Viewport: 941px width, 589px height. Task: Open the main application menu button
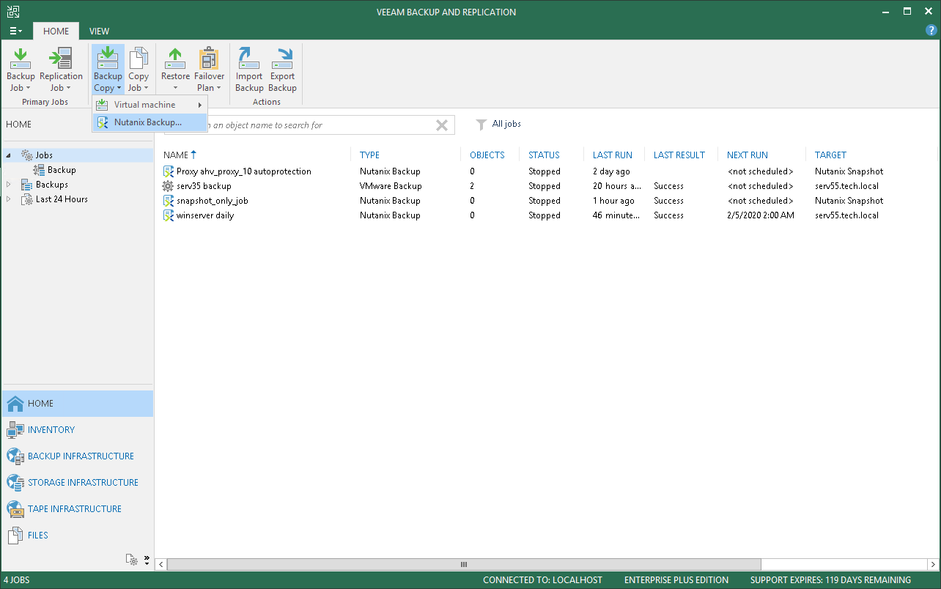pos(16,31)
